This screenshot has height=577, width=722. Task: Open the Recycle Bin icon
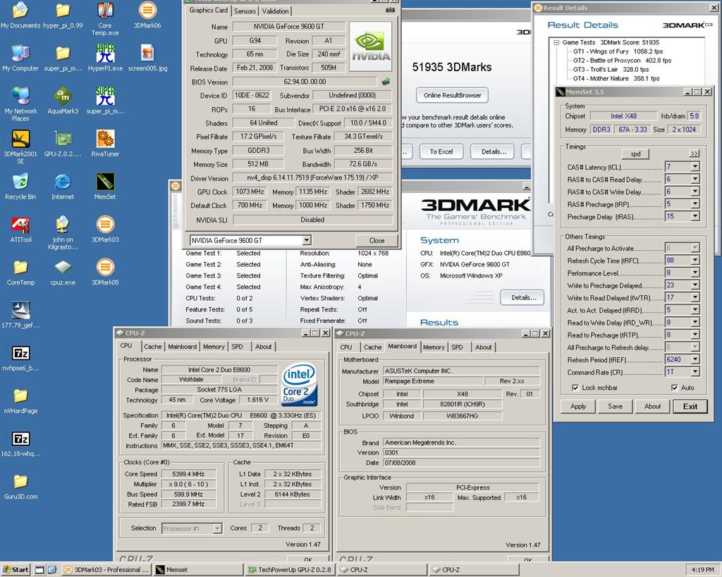tap(20, 187)
